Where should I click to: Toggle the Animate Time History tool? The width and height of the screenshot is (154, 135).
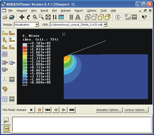point(12,63)
